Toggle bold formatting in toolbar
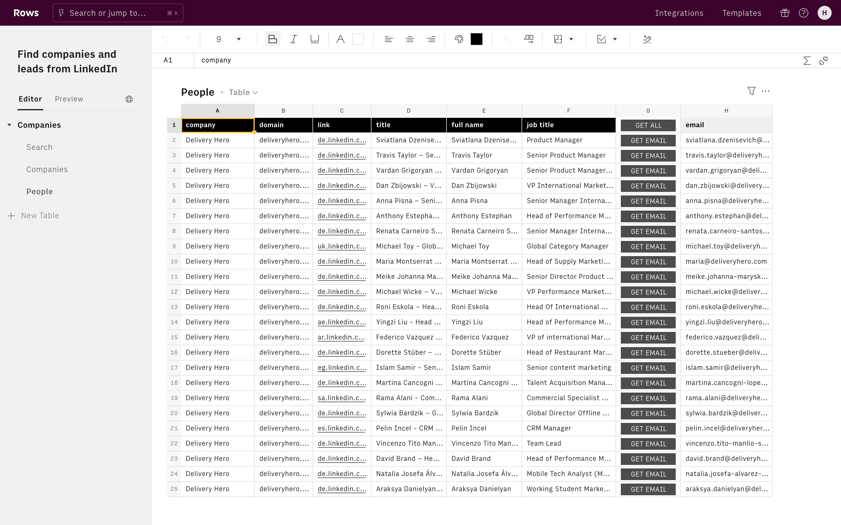 (273, 39)
